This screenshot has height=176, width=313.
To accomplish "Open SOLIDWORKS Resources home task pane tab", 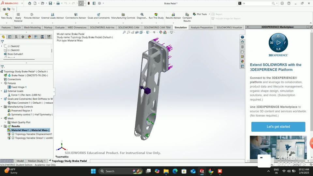I will (242, 42).
